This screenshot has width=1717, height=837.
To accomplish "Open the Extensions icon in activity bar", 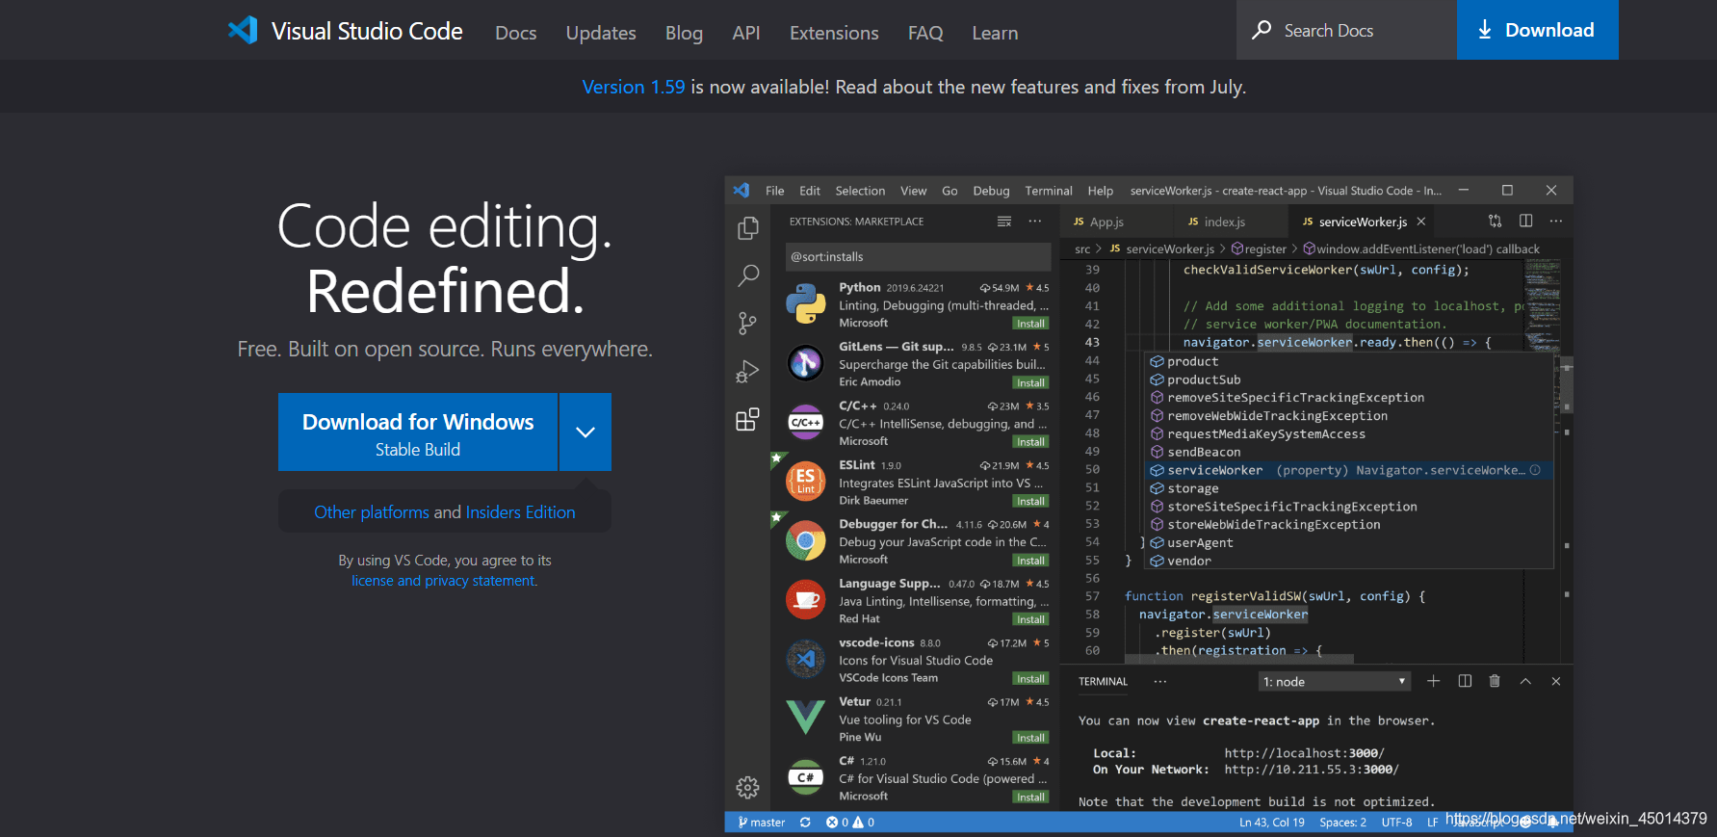I will pos(747,419).
